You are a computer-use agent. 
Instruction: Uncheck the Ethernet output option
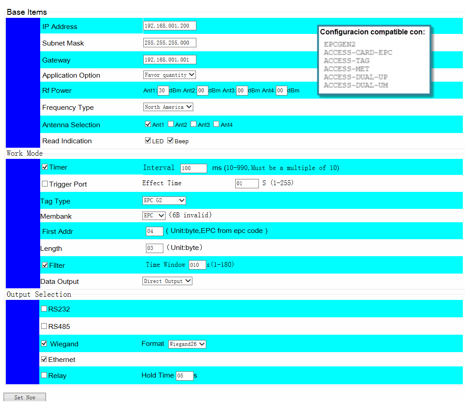tap(44, 359)
